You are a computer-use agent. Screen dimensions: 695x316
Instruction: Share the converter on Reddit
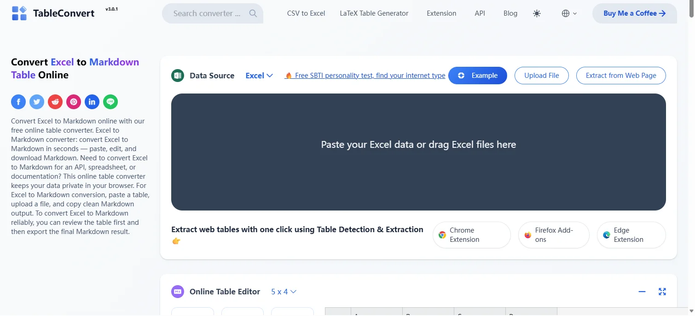tap(55, 101)
